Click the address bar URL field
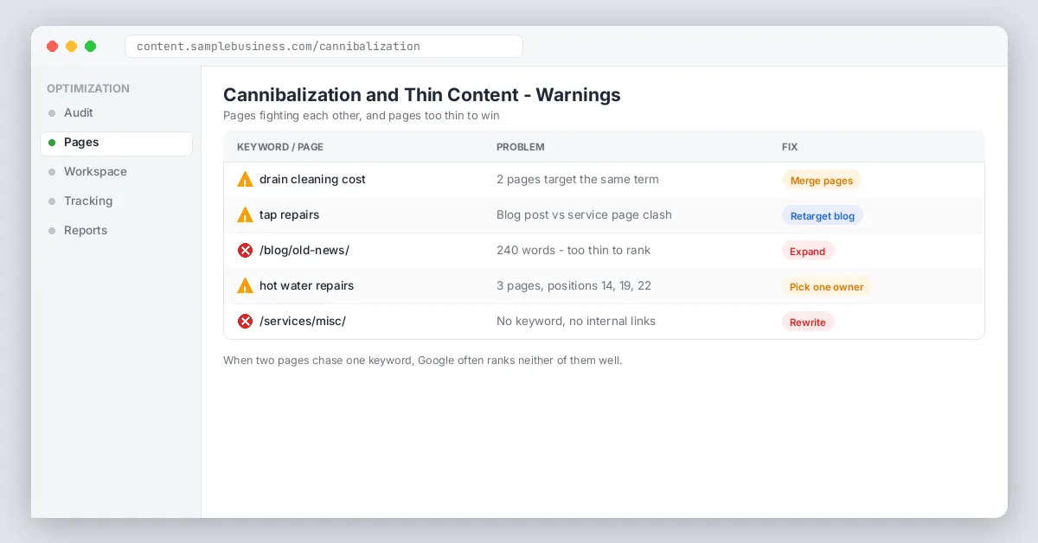The width and height of the screenshot is (1038, 543). (324, 47)
